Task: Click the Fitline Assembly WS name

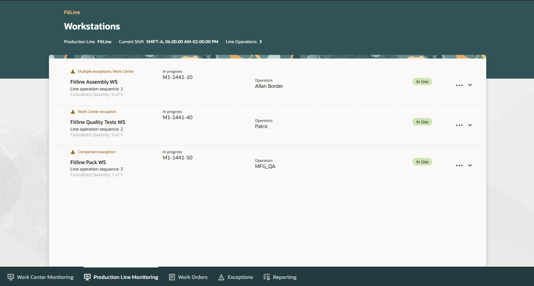Action: 93,82
